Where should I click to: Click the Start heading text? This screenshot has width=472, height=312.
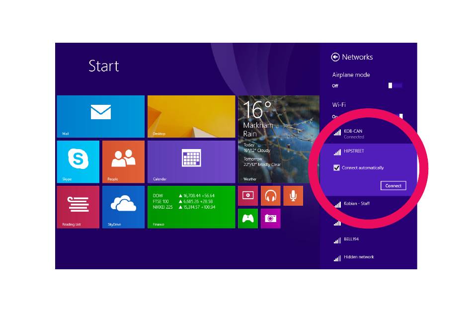(103, 66)
